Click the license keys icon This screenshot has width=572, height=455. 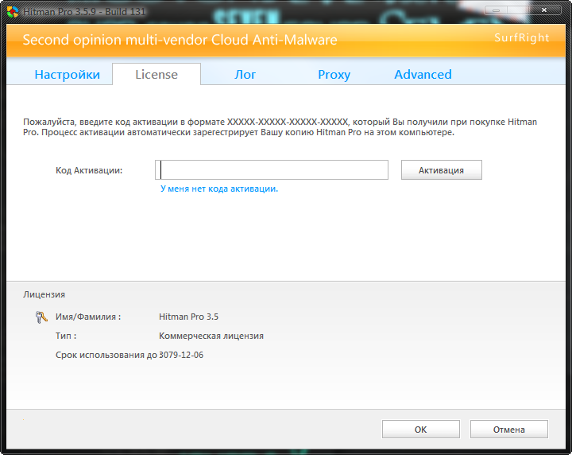(x=41, y=317)
